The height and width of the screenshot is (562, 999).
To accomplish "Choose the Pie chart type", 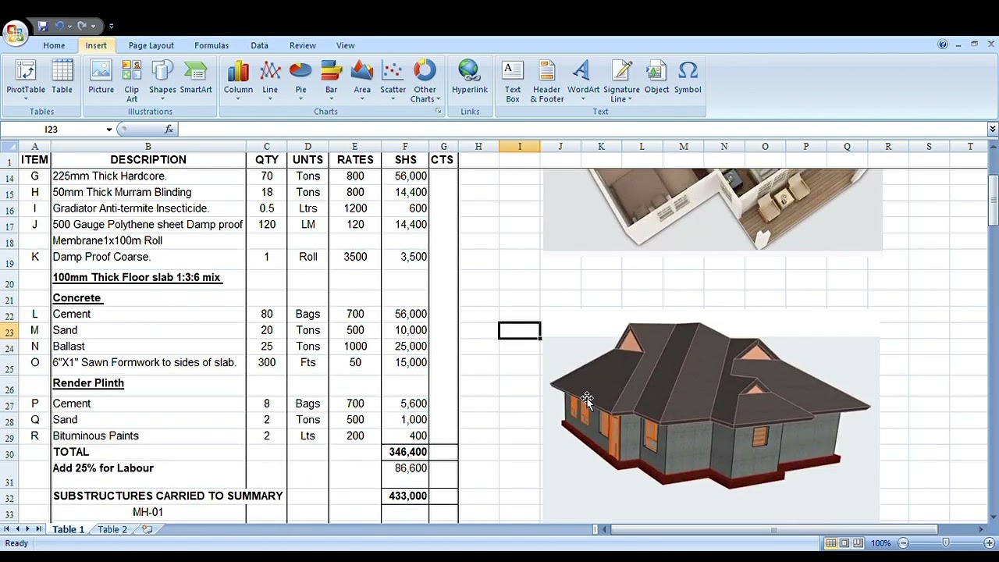I will pyautogui.click(x=300, y=82).
